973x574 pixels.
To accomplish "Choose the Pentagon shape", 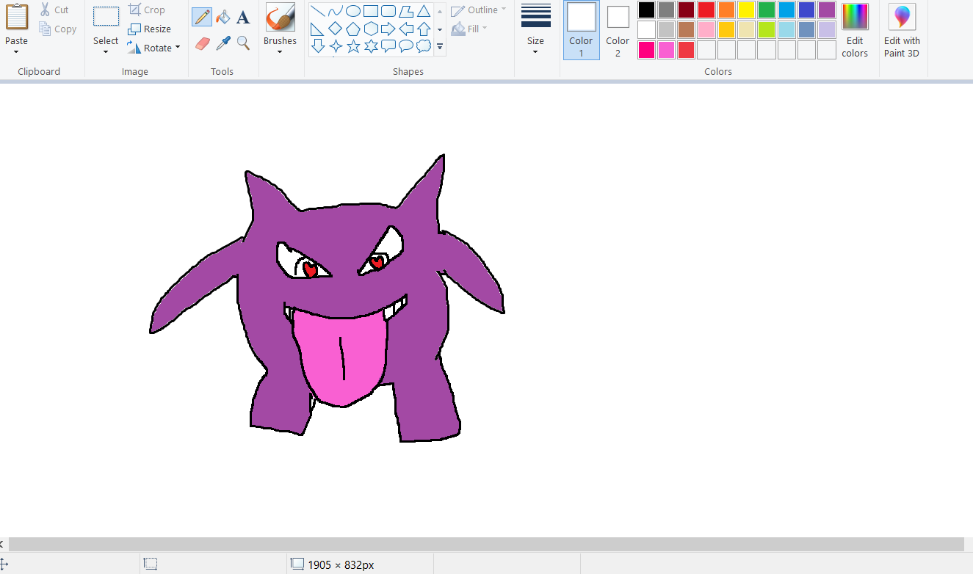I will [x=353, y=29].
